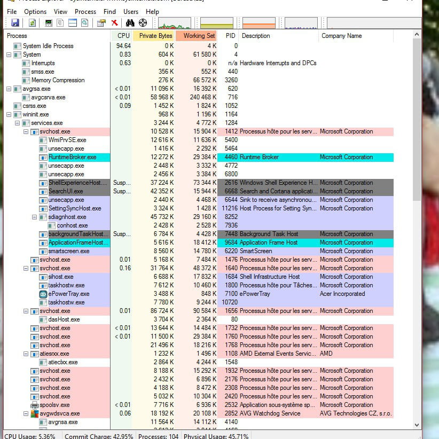
Task: Sort by the PID column header
Action: pyautogui.click(x=229, y=36)
